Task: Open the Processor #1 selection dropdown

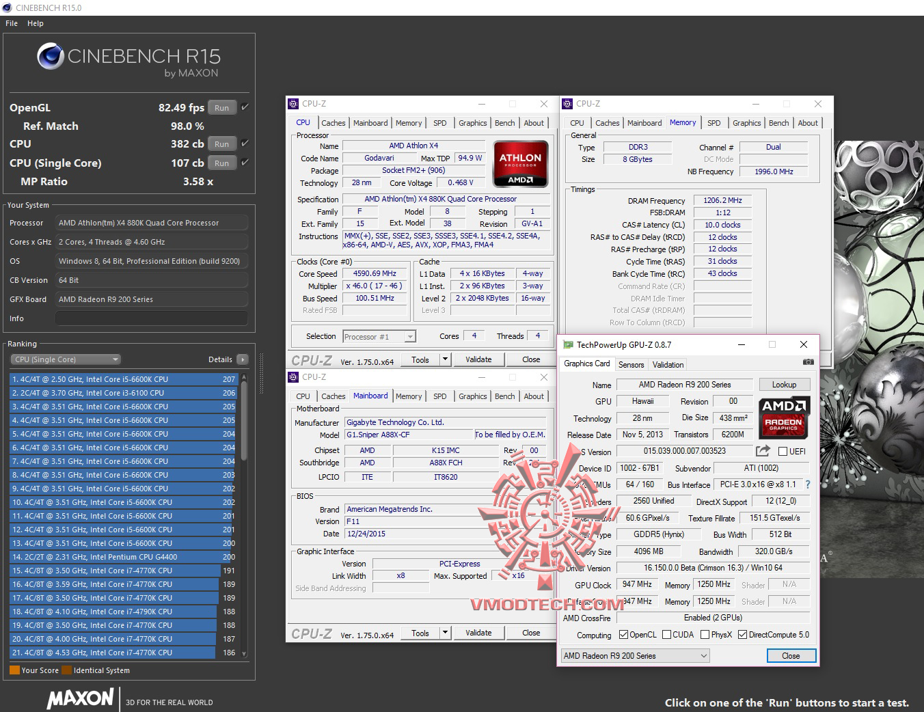Action: (x=379, y=336)
